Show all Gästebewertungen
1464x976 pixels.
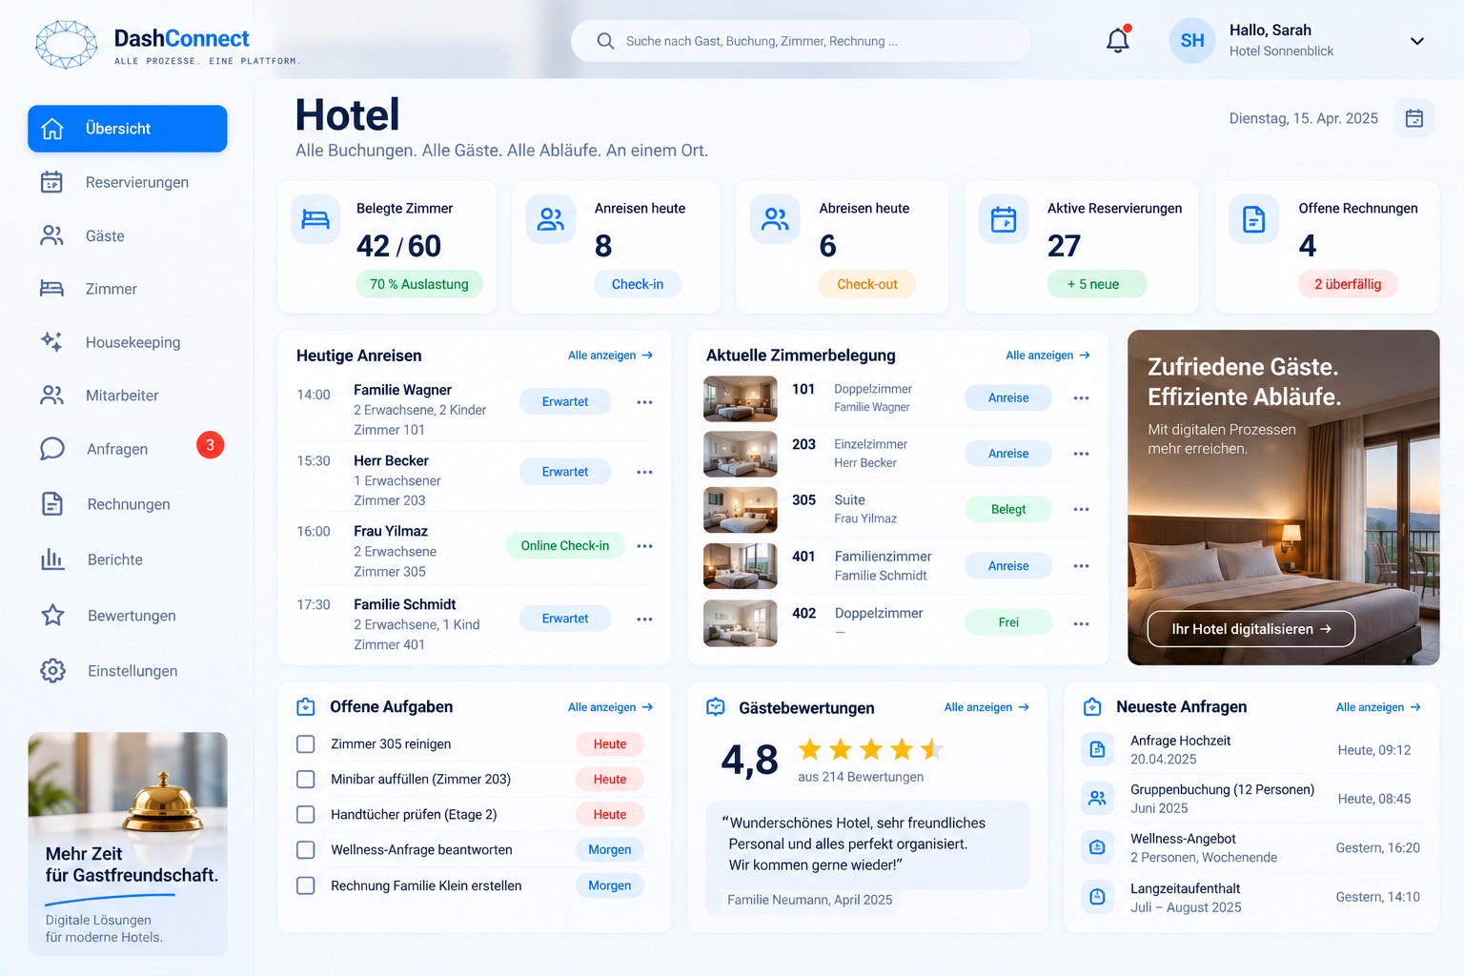(986, 707)
